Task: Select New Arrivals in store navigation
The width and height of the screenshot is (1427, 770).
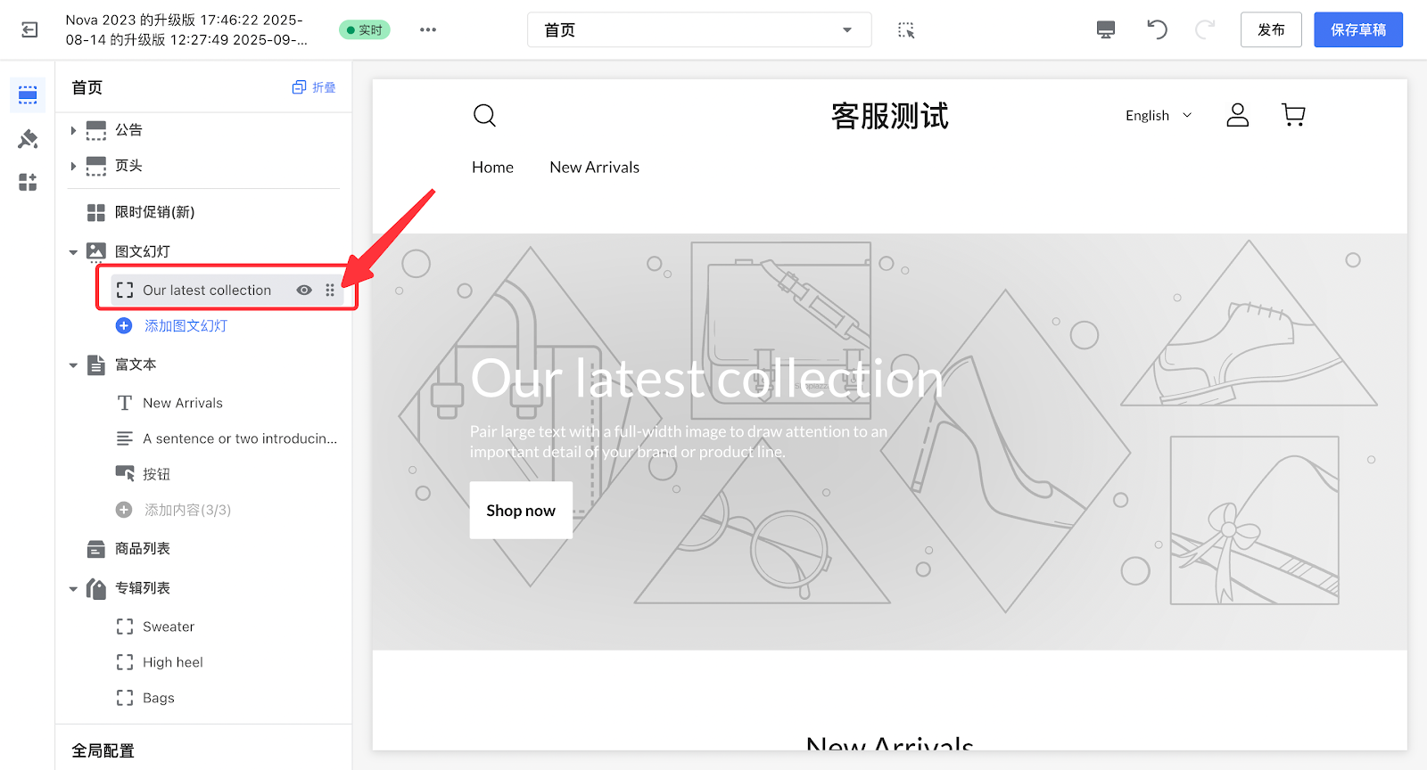Action: [x=594, y=168]
